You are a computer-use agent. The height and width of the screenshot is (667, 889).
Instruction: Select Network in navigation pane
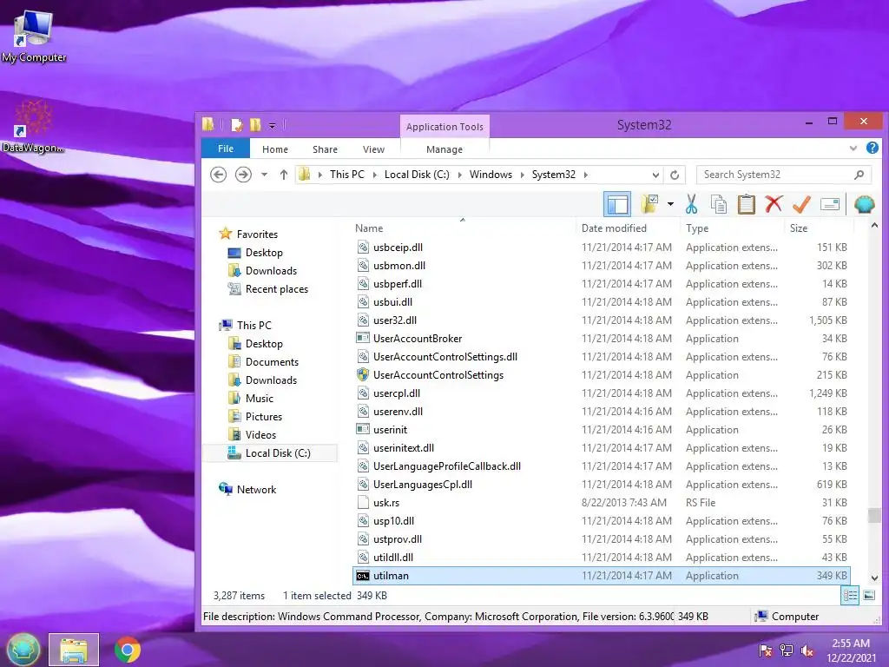click(x=256, y=490)
